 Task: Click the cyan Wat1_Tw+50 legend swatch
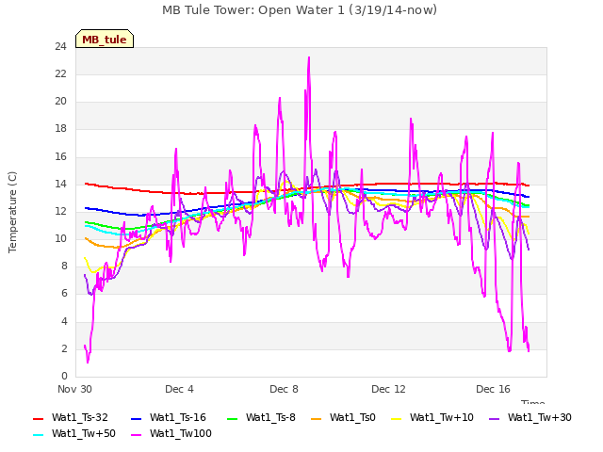38,435
